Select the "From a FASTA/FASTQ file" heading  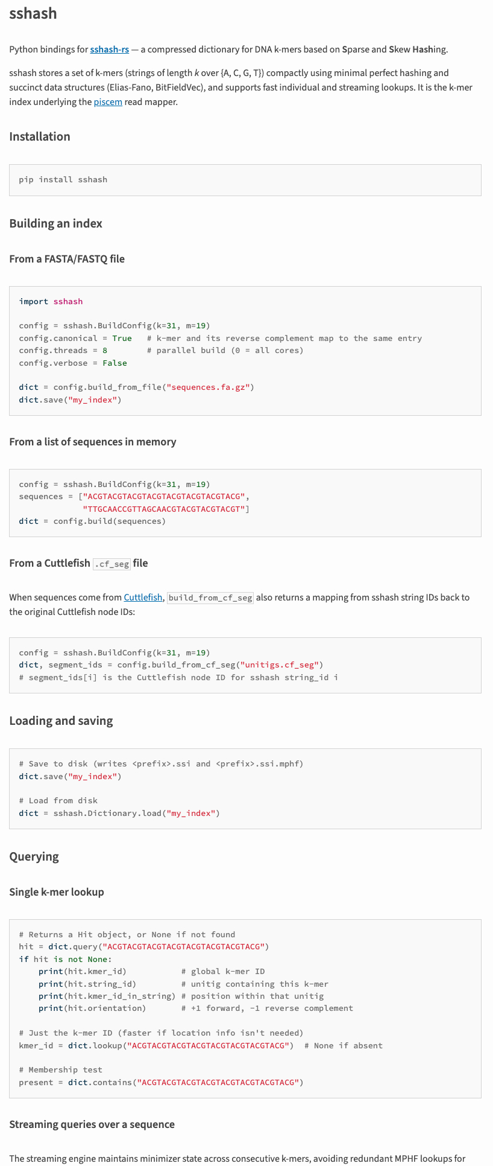[x=67, y=259]
